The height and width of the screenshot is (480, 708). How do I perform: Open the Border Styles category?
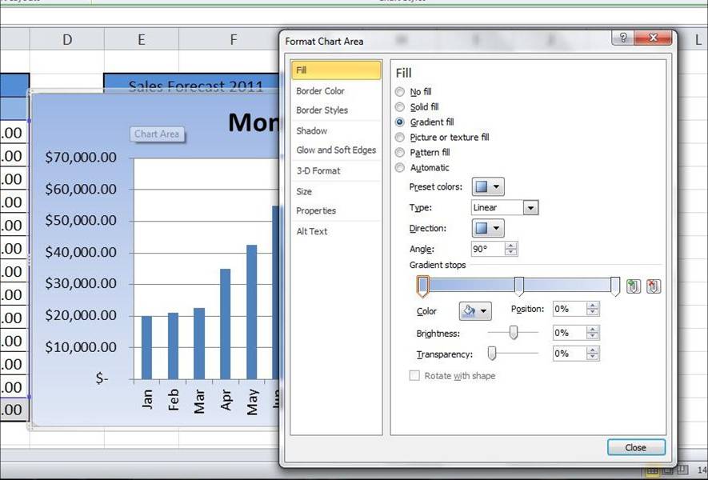click(x=322, y=110)
